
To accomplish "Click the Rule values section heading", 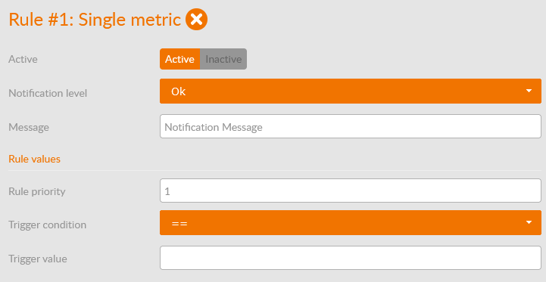I will 35,159.
